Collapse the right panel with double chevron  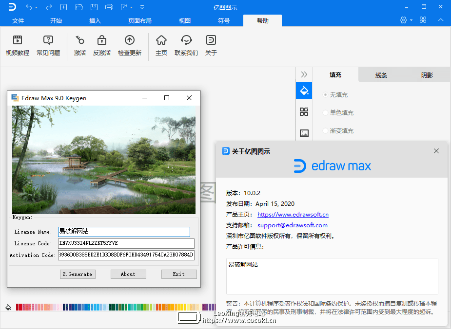(304, 74)
